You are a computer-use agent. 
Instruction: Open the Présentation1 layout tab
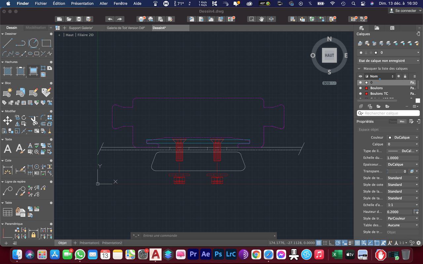[89, 243]
